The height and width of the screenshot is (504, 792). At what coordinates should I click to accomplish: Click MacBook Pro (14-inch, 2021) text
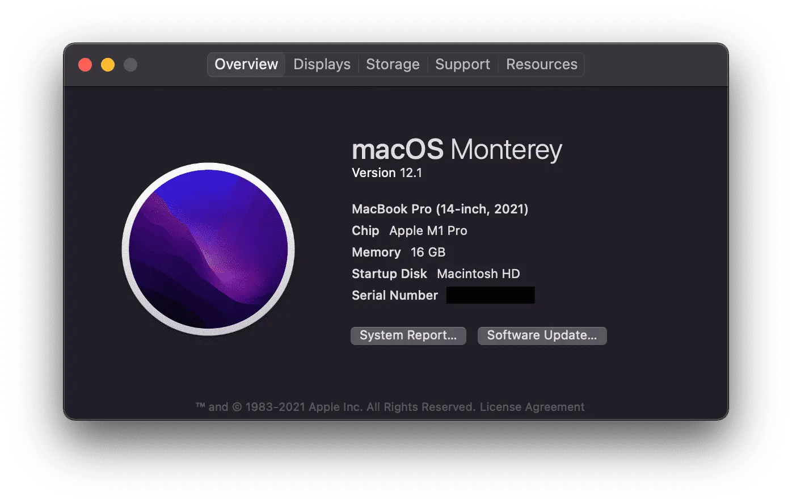tap(440, 209)
